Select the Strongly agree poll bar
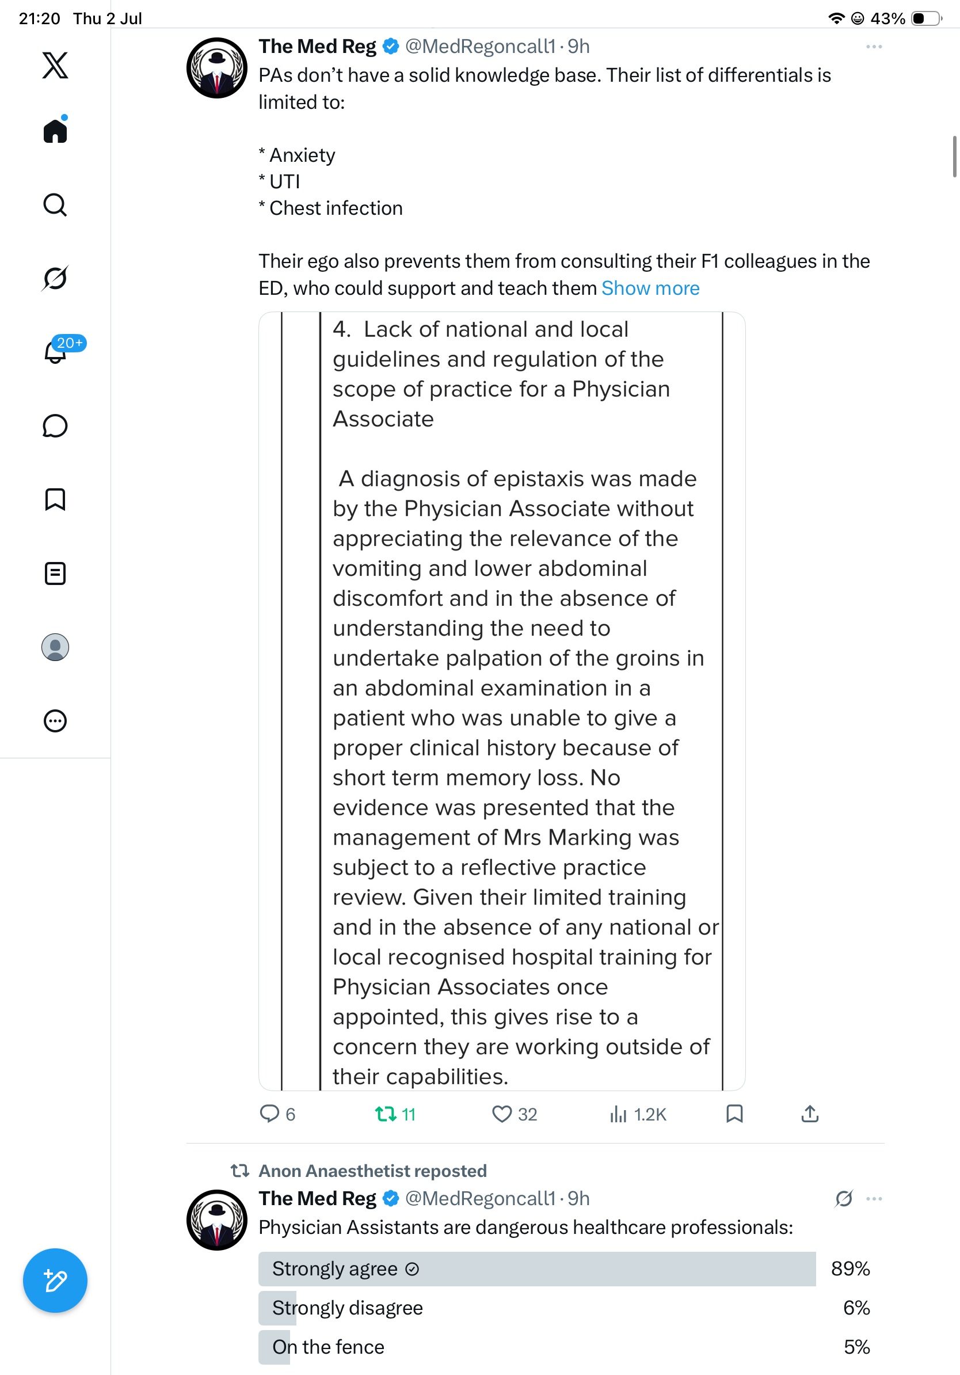Viewport: 960px width, 1375px height. pos(537,1268)
